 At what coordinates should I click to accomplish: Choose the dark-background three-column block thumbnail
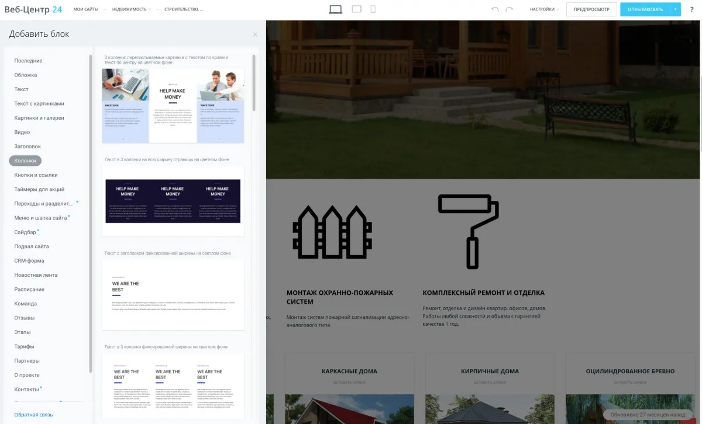pos(173,201)
